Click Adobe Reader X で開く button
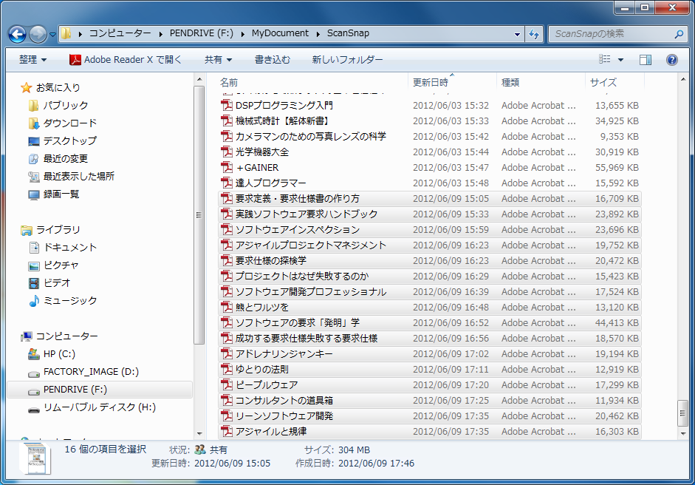Image resolution: width=695 pixels, height=485 pixels. pyautogui.click(x=126, y=59)
